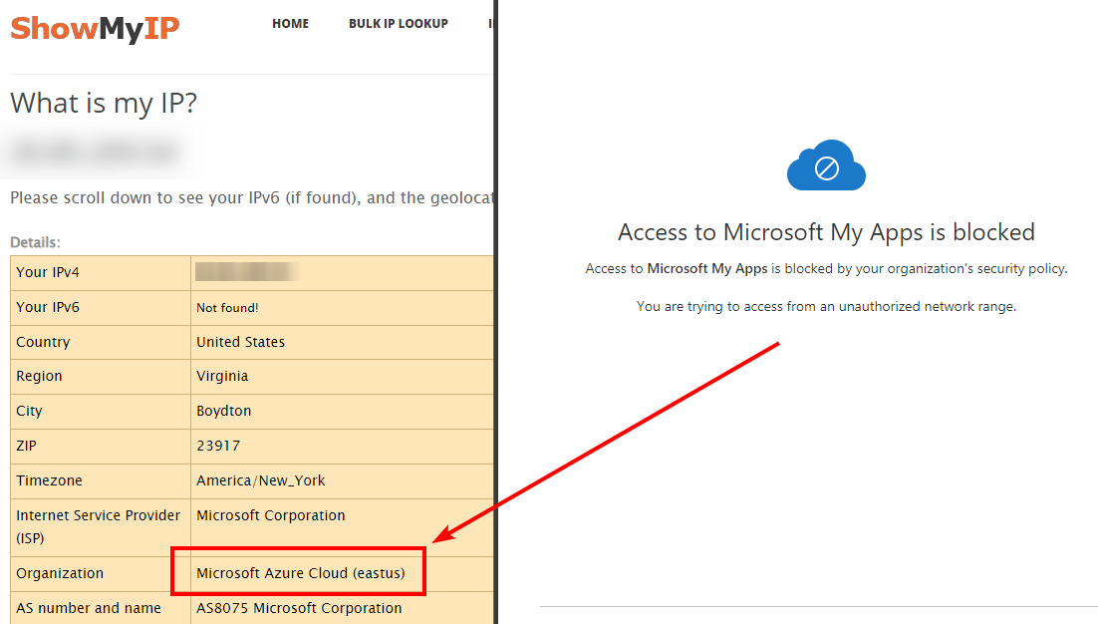Click the '23917' ZIP value

click(x=218, y=446)
